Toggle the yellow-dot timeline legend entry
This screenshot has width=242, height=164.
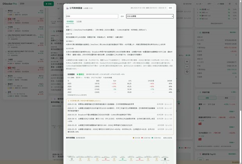pos(137,138)
